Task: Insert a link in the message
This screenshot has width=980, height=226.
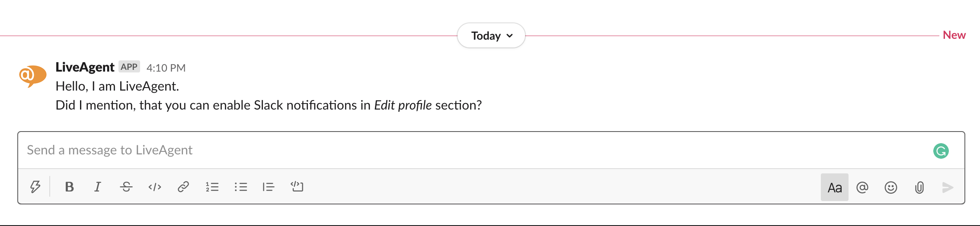Action: [183, 187]
